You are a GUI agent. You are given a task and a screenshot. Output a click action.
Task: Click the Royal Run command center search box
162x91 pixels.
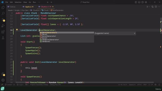[x=85, y=2]
